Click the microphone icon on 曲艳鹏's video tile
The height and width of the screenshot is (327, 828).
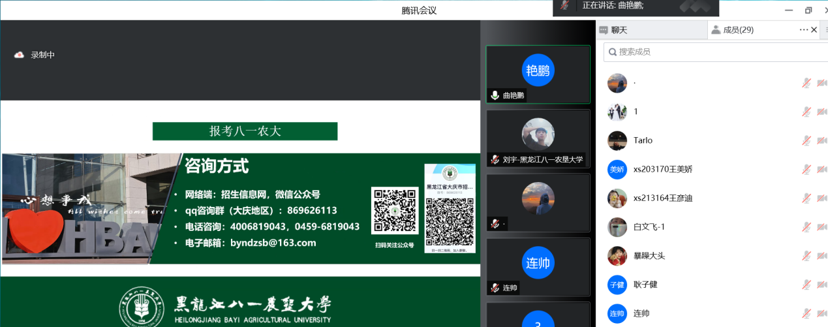[495, 95]
